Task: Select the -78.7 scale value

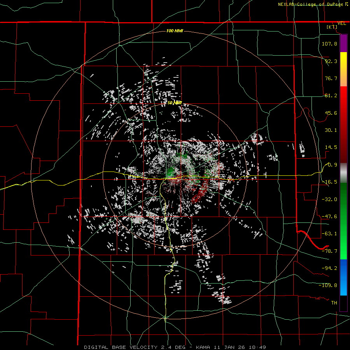Action: click(x=329, y=251)
